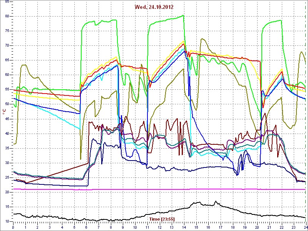Select the 50 label on the temperature axis
The height and width of the screenshot is (231, 308).
click(x=7, y=104)
